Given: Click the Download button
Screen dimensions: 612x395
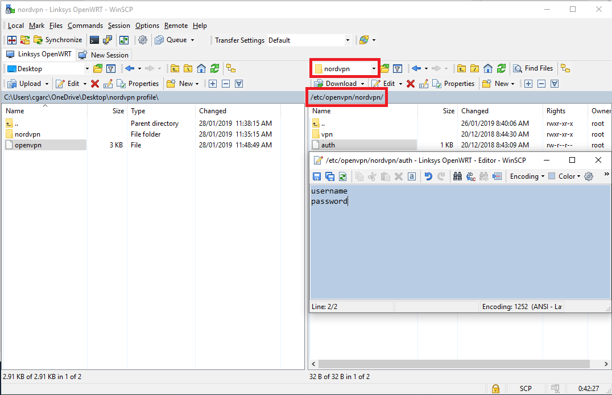Looking at the screenshot, I should coord(336,84).
